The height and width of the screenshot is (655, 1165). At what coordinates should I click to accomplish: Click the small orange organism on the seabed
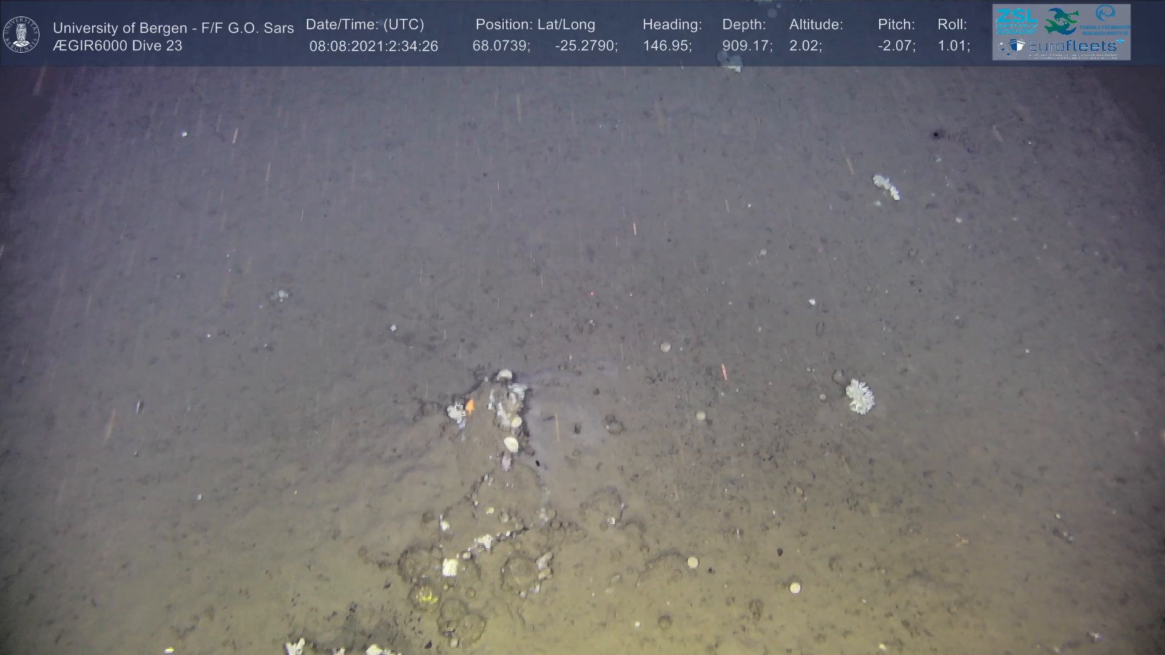click(470, 406)
